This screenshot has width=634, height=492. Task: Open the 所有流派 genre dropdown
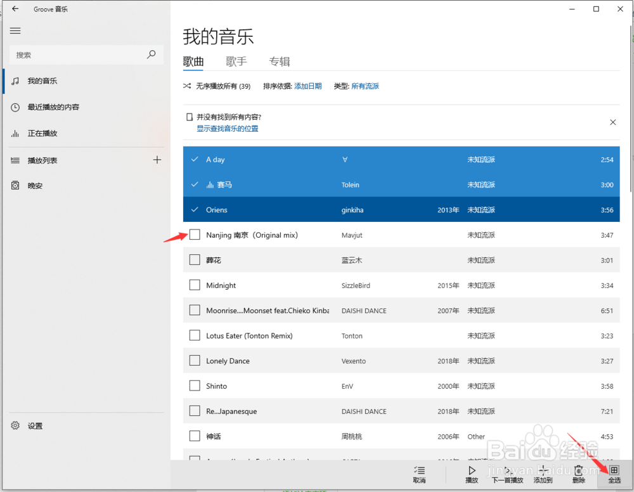(365, 86)
